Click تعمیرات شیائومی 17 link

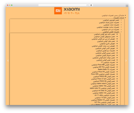[x=108, y=63]
